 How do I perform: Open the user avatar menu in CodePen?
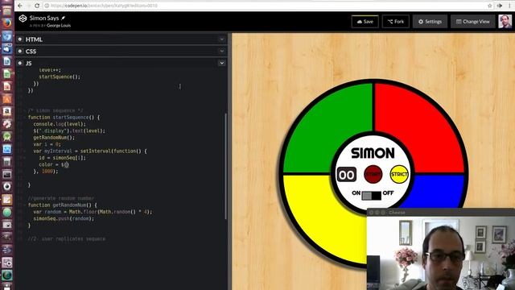tap(505, 22)
